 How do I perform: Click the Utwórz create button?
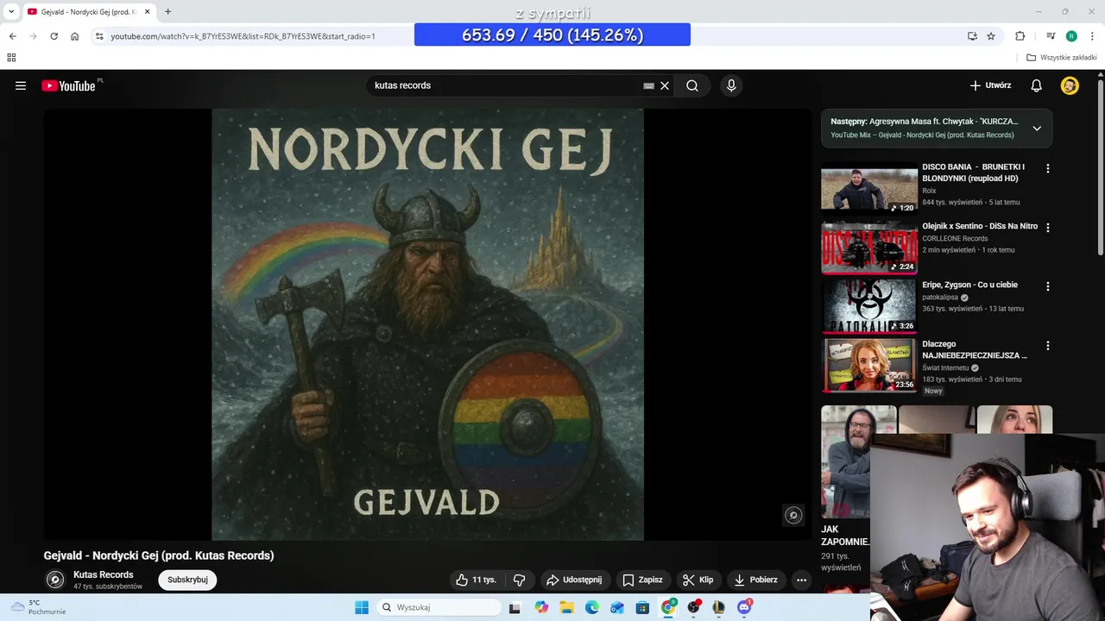(990, 85)
